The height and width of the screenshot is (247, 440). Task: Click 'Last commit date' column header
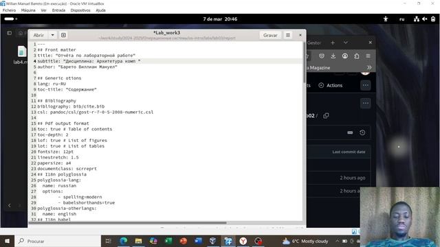pos(349,152)
